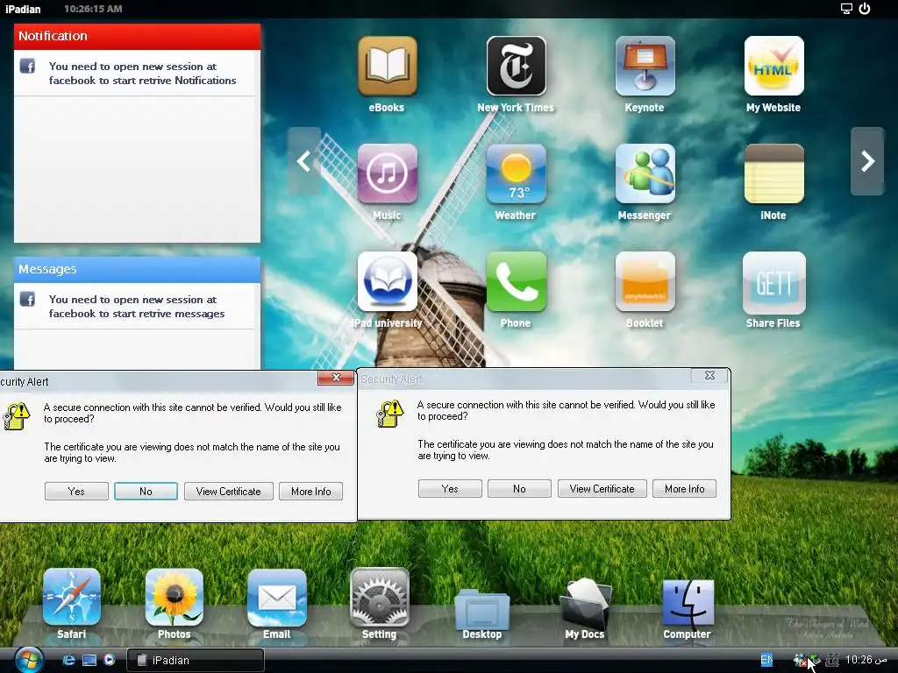This screenshot has width=898, height=673.
Task: Launch Safari from the dock
Action: 72,598
